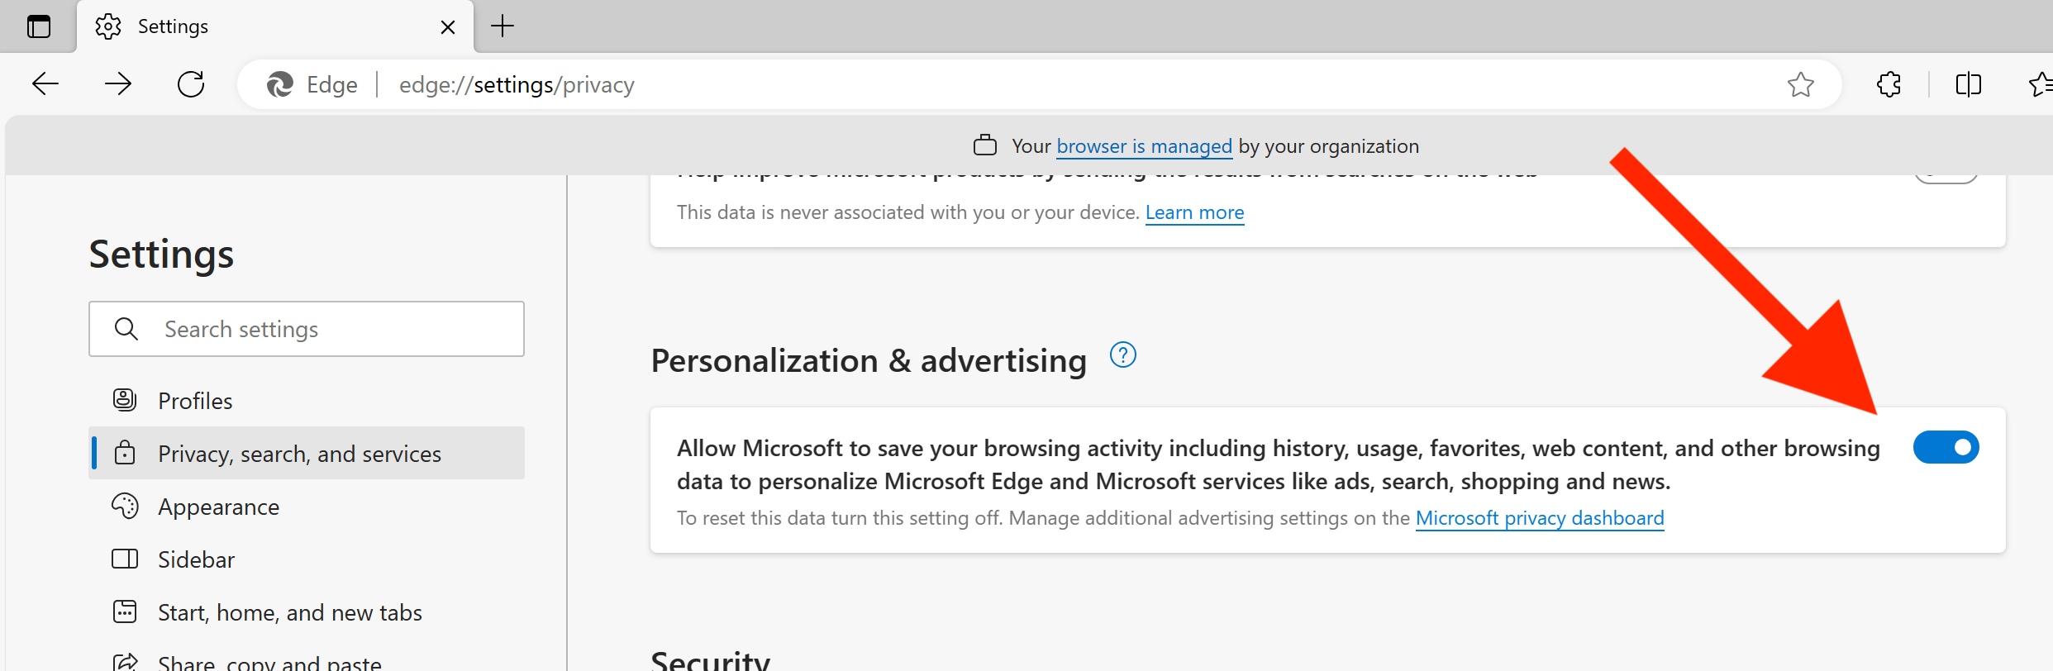The width and height of the screenshot is (2053, 671).
Task: Focus the Search settings field
Action: [x=307, y=329]
